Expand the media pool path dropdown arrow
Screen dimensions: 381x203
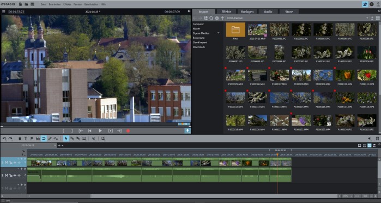click(x=367, y=18)
